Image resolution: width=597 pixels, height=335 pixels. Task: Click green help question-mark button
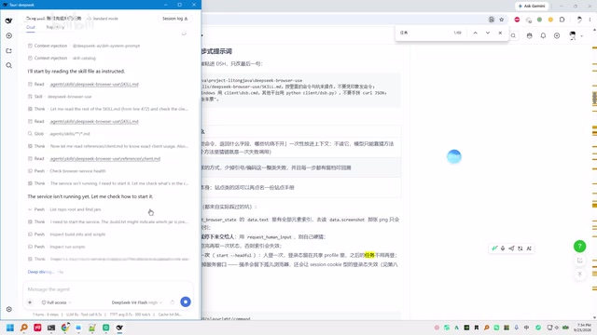click(579, 246)
